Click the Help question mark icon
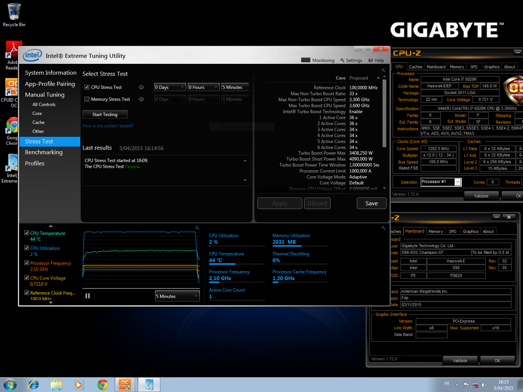This screenshot has height=392, width=523. [x=371, y=60]
